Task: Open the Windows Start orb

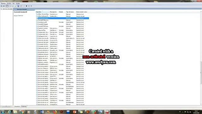Action: [3, 112]
